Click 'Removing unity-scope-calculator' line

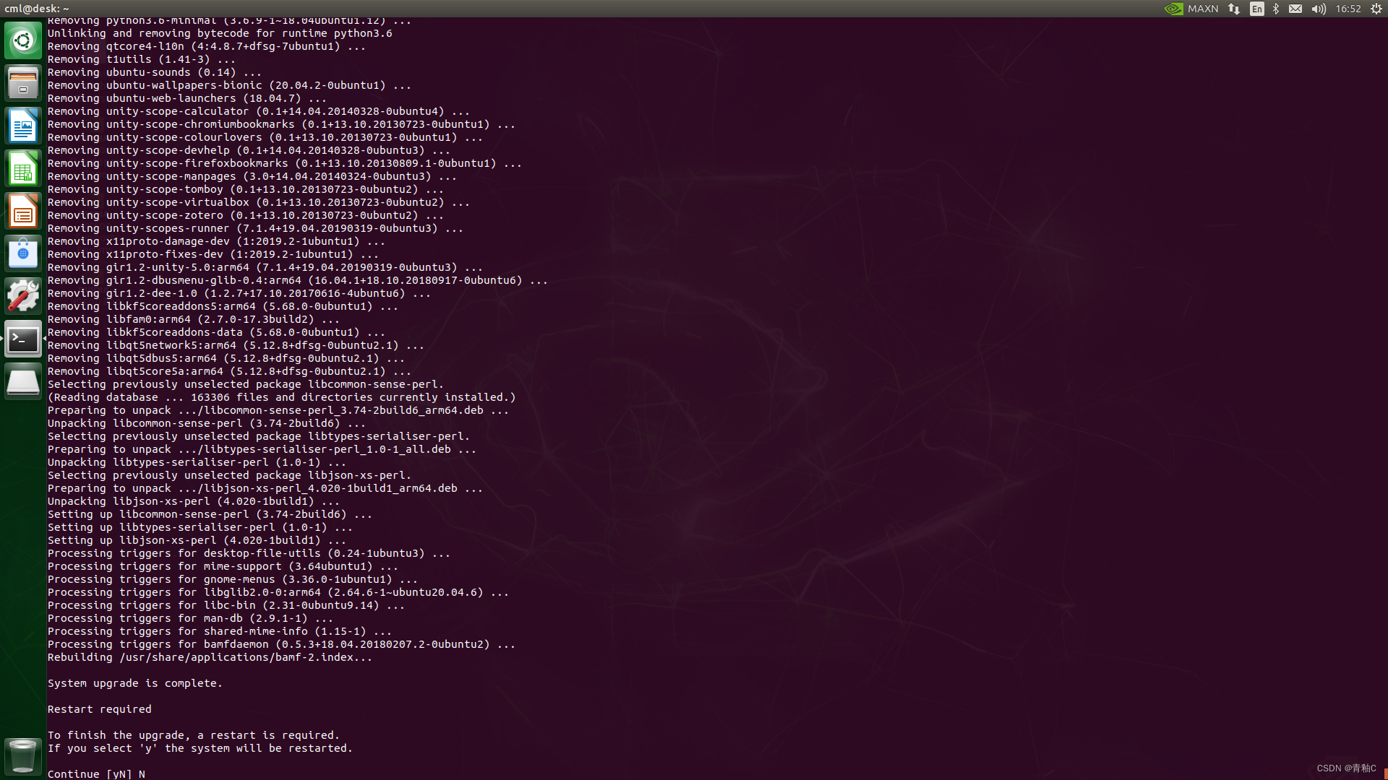click(x=259, y=111)
